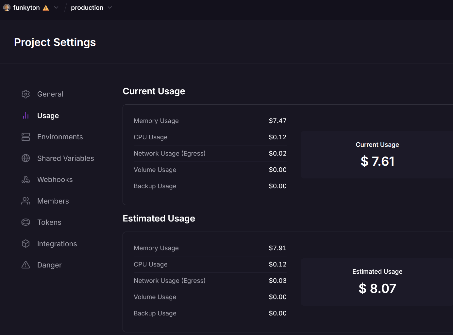The height and width of the screenshot is (335, 453).
Task: Select the Usage settings tab
Action: 48,115
